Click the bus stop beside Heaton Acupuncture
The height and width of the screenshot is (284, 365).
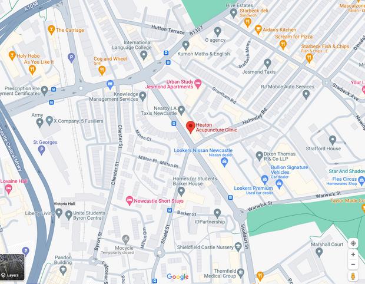pyautogui.click(x=174, y=124)
